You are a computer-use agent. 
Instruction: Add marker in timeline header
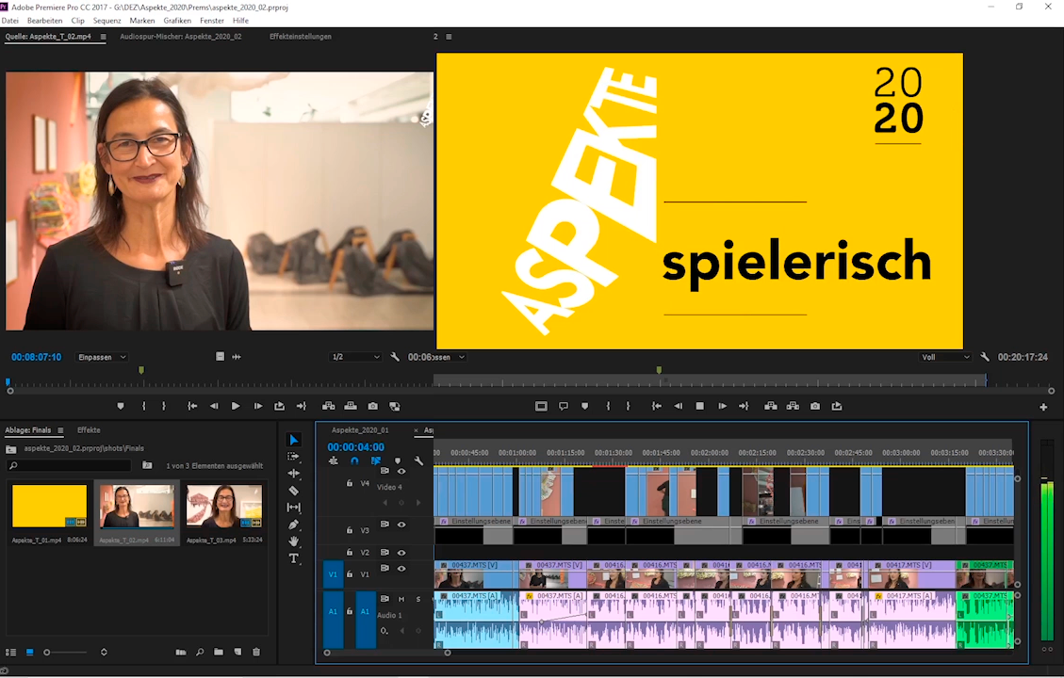click(398, 461)
